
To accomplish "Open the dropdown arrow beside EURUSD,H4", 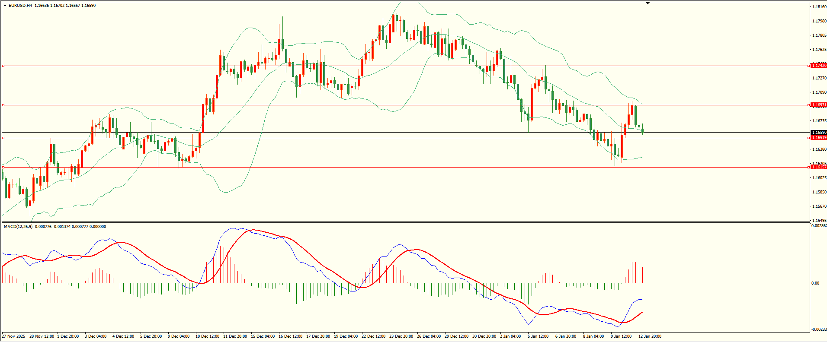I will pos(5,6).
